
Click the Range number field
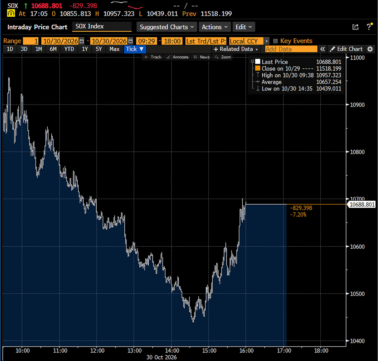31,41
